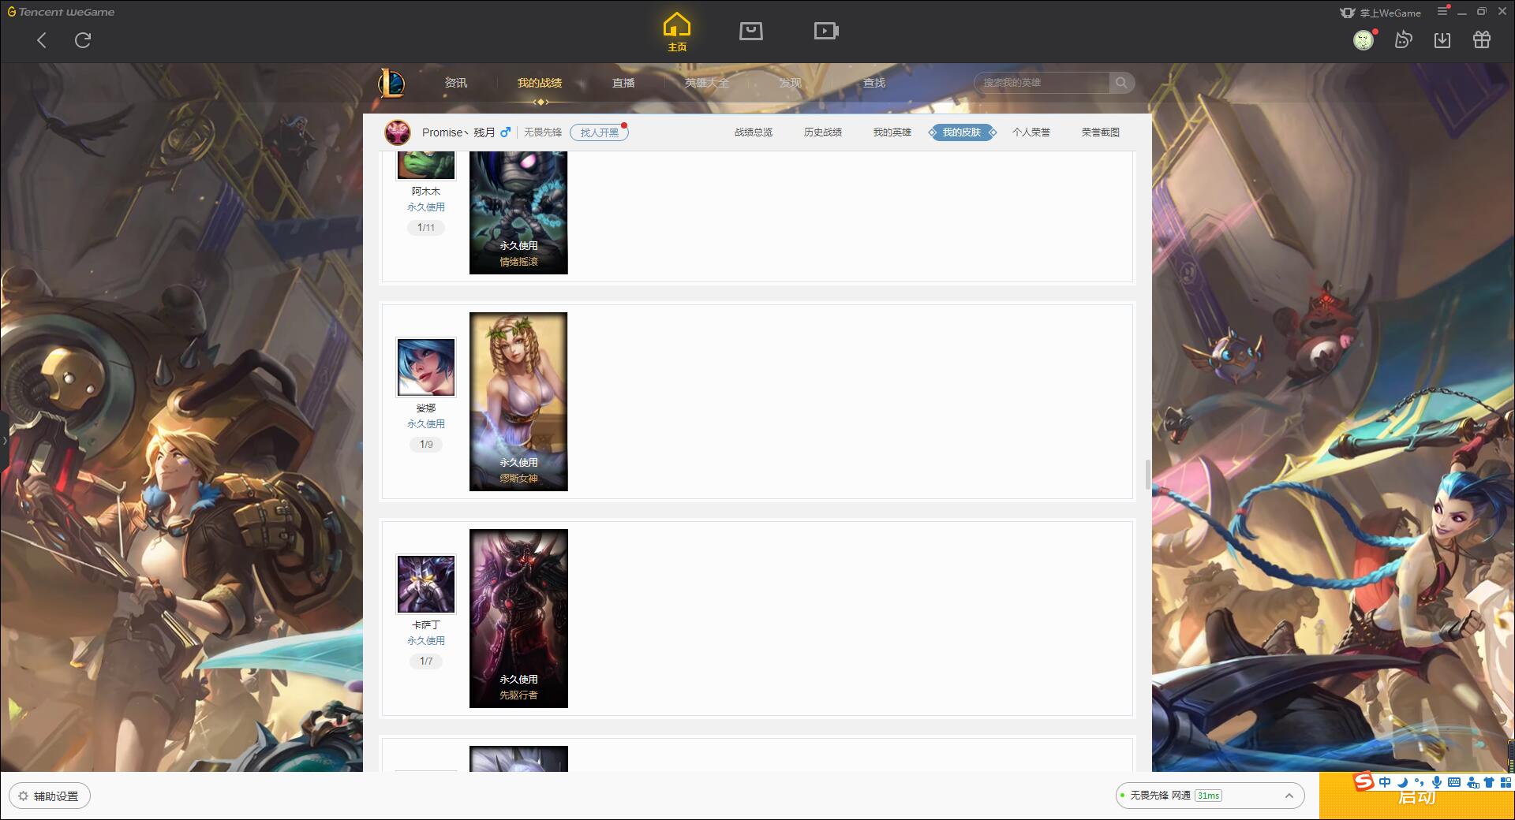Refresh the page with the reload icon
This screenshot has width=1515, height=820.
pyautogui.click(x=83, y=40)
